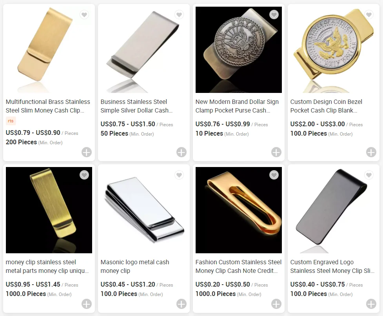Viewport: 383px width, 316px height.
Task: Add Fashion Custom Stainless Steel clip via plus
Action: [276, 304]
